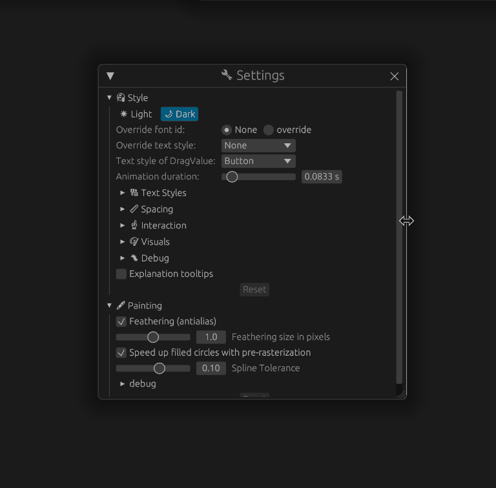Expand the Spacing section
Viewport: 496px width, 488px height.
(x=123, y=209)
